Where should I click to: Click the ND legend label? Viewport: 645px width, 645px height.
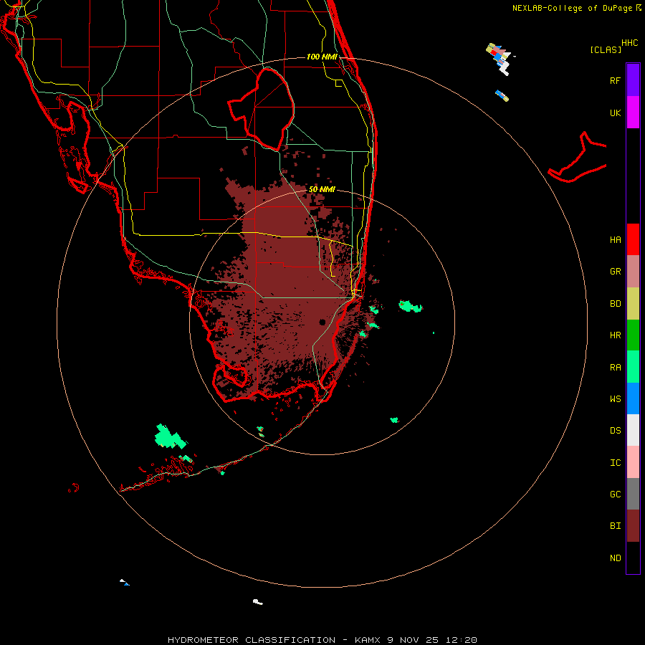coord(615,558)
